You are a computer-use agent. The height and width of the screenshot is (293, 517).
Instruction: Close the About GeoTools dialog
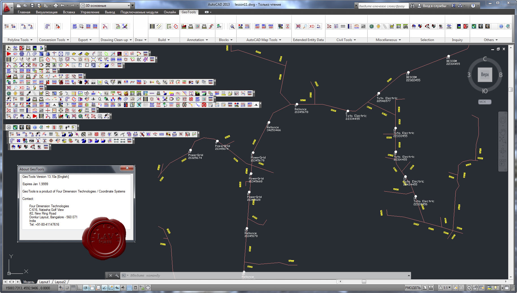click(x=127, y=168)
